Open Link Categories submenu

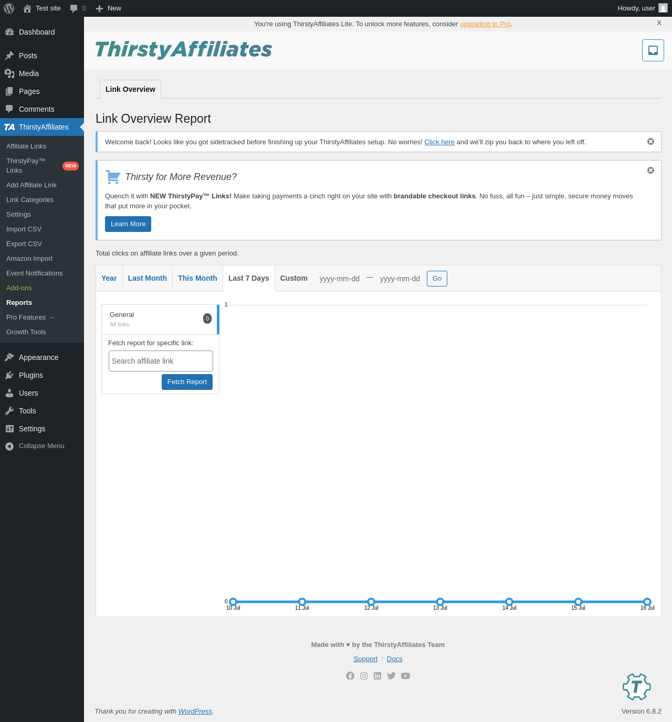(42, 200)
